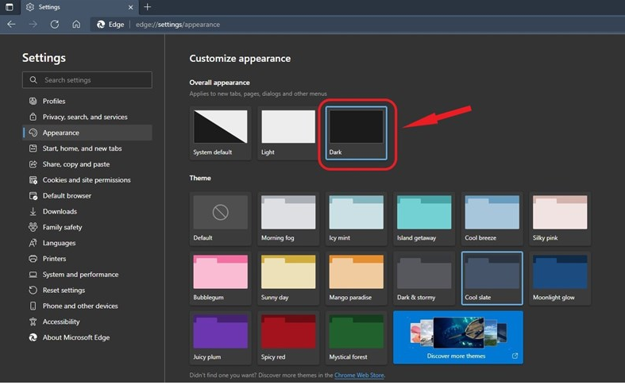The height and width of the screenshot is (385, 625).
Task: Apply the Moonlight glow theme
Action: pyautogui.click(x=560, y=278)
